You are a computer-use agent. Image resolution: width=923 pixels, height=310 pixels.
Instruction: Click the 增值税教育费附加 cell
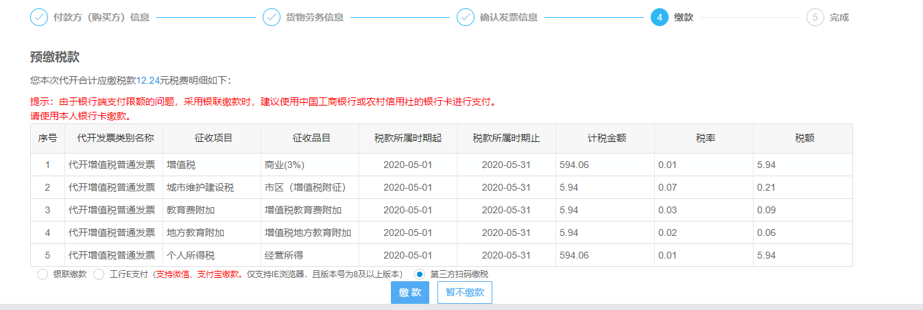[310, 210]
